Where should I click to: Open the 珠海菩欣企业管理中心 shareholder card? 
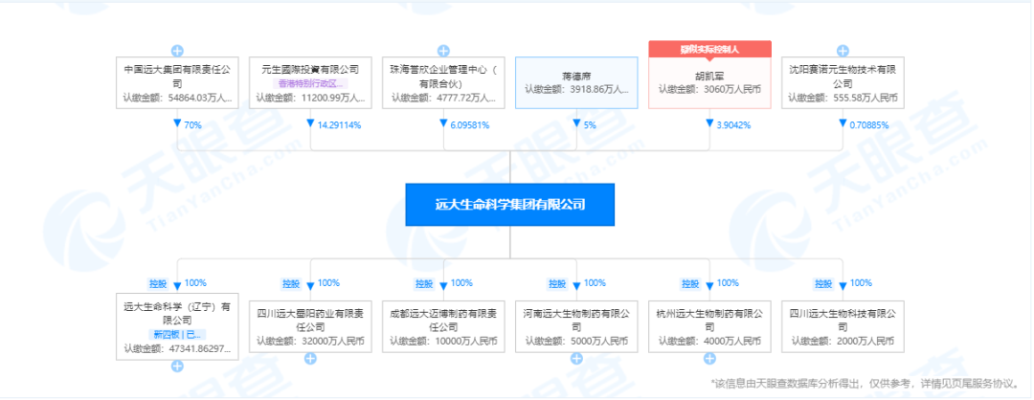tap(443, 82)
